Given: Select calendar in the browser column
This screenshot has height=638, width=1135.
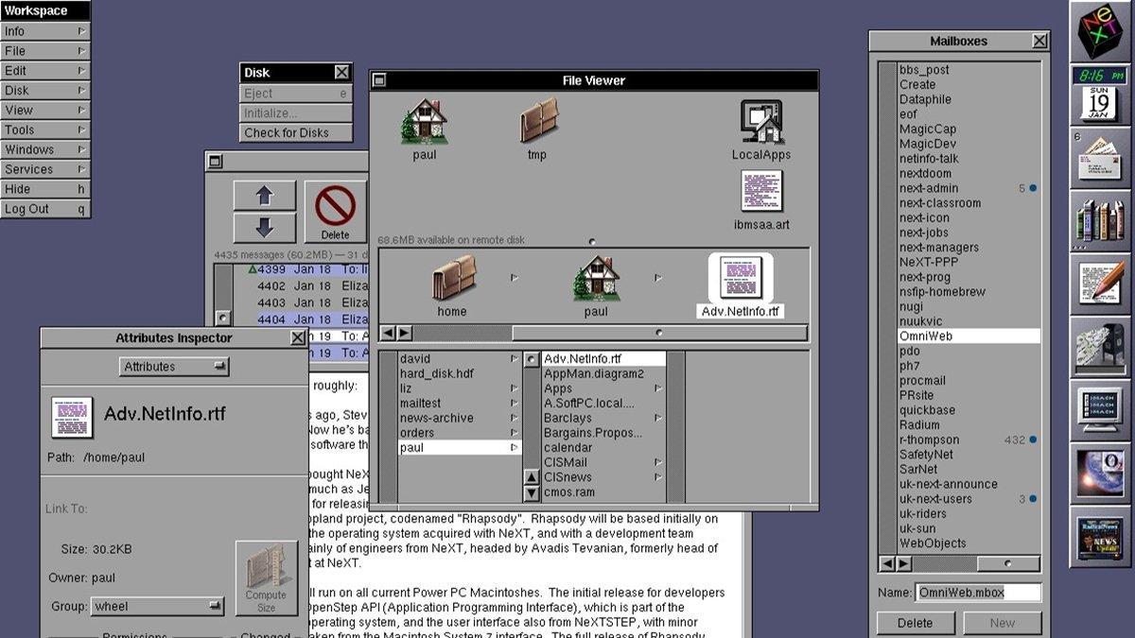Looking at the screenshot, I should (x=603, y=448).
